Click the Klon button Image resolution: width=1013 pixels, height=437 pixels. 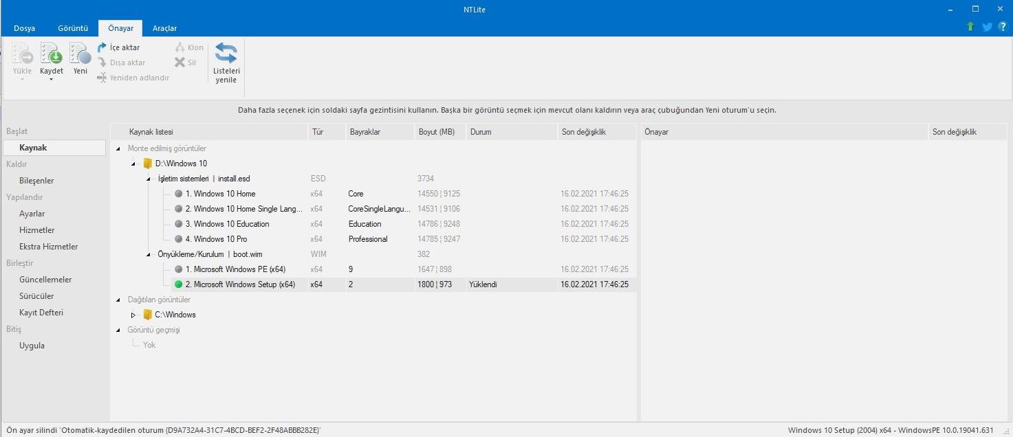pyautogui.click(x=189, y=47)
